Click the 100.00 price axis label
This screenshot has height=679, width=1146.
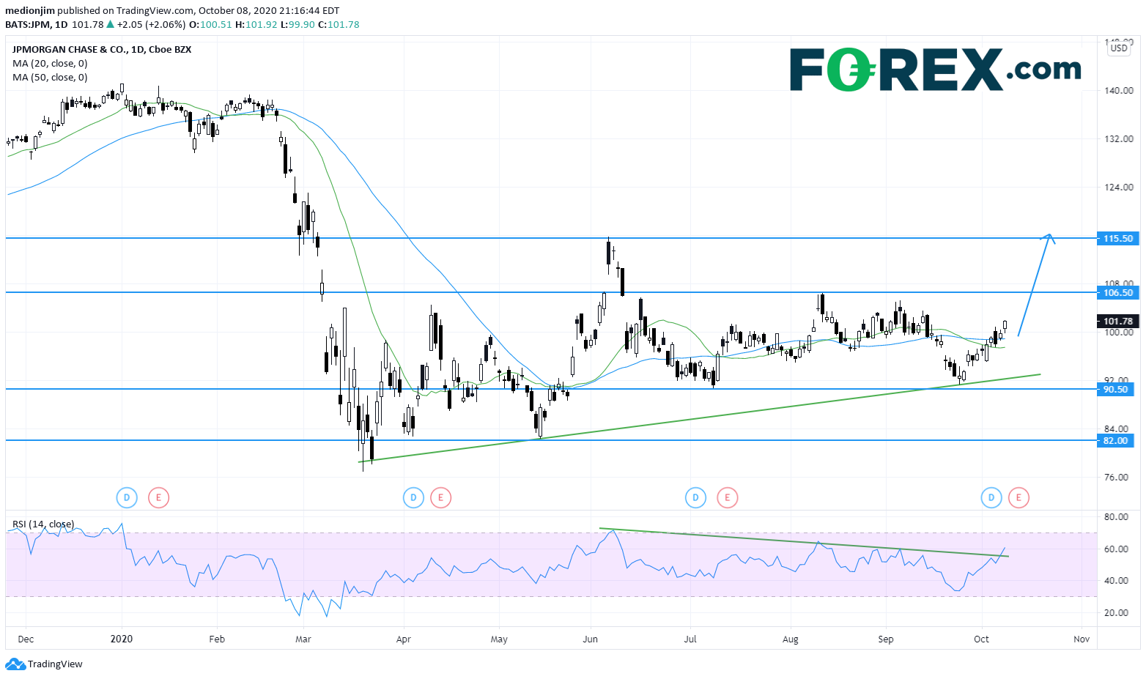(x=1119, y=333)
